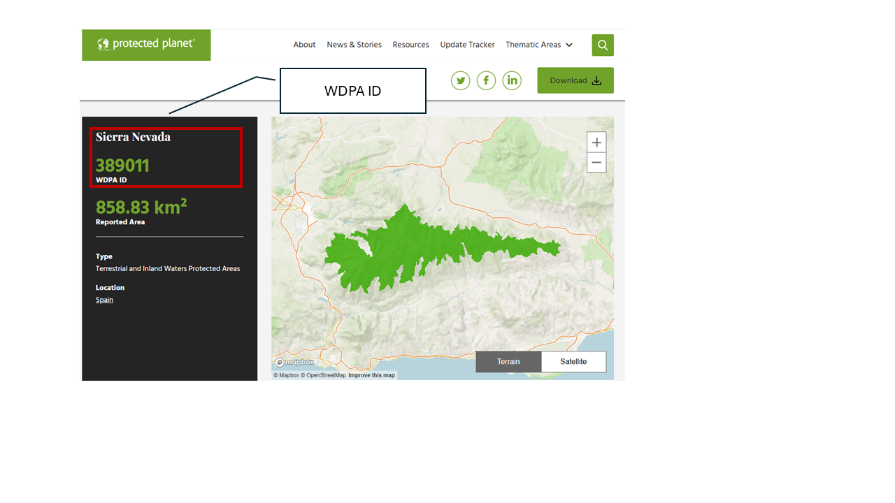Image resolution: width=895 pixels, height=503 pixels.
Task: Click the Improve this map link
Action: (x=371, y=375)
